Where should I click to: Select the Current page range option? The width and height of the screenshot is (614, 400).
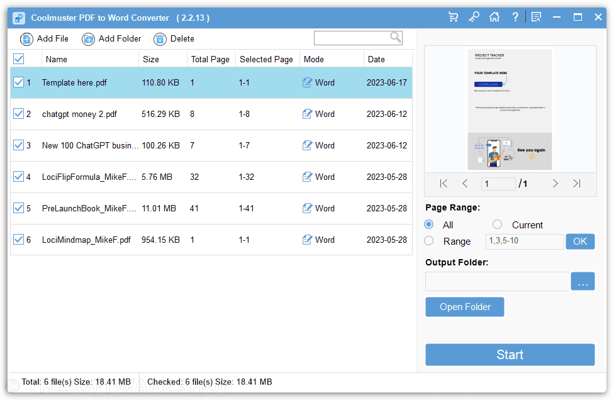[x=498, y=225]
